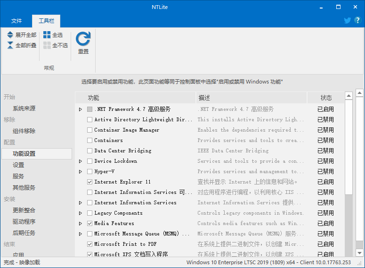Check the Data Center Bridging checkbox
Screen dimensions: 365x268
pos(90,151)
